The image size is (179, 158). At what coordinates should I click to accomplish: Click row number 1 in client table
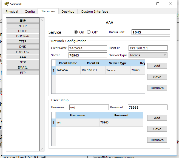coord(53,70)
